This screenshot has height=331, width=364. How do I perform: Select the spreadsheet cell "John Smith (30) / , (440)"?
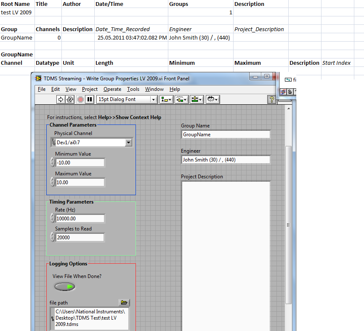click(201, 37)
